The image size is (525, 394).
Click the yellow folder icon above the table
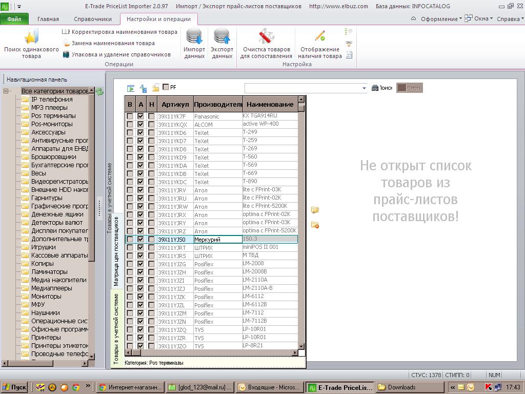[155, 88]
